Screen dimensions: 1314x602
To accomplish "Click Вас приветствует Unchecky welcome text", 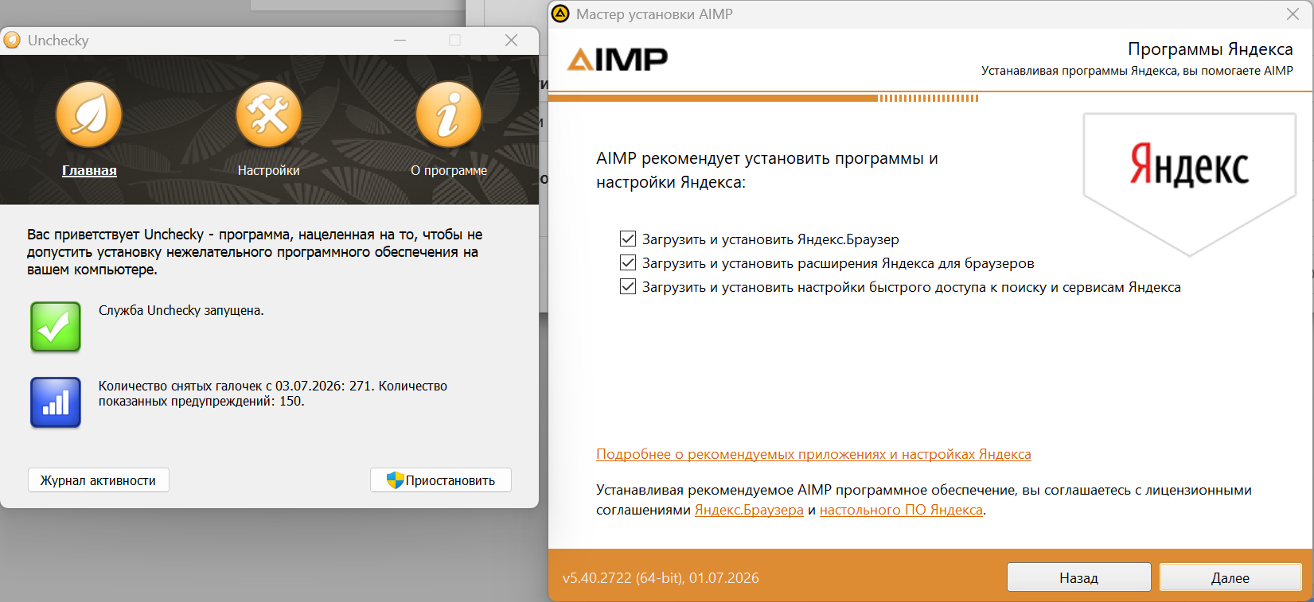I will [255, 252].
